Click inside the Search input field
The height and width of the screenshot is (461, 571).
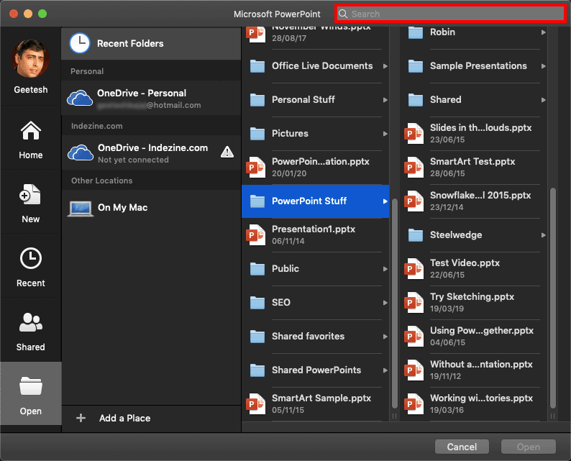[450, 14]
